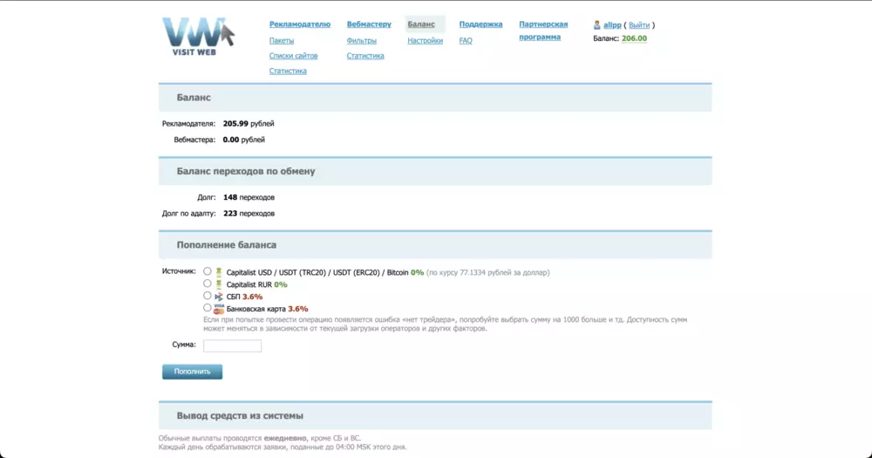Image resolution: width=872 pixels, height=458 pixels.
Task: Click the СБП payment system icon
Action: point(219,297)
